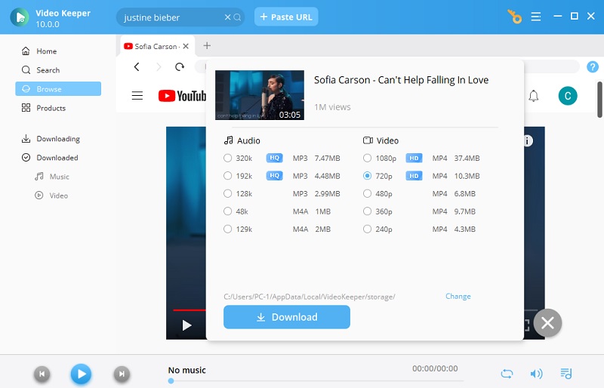Image resolution: width=604 pixels, height=388 pixels.
Task: Clear the justine bieber search text
Action: (227, 17)
